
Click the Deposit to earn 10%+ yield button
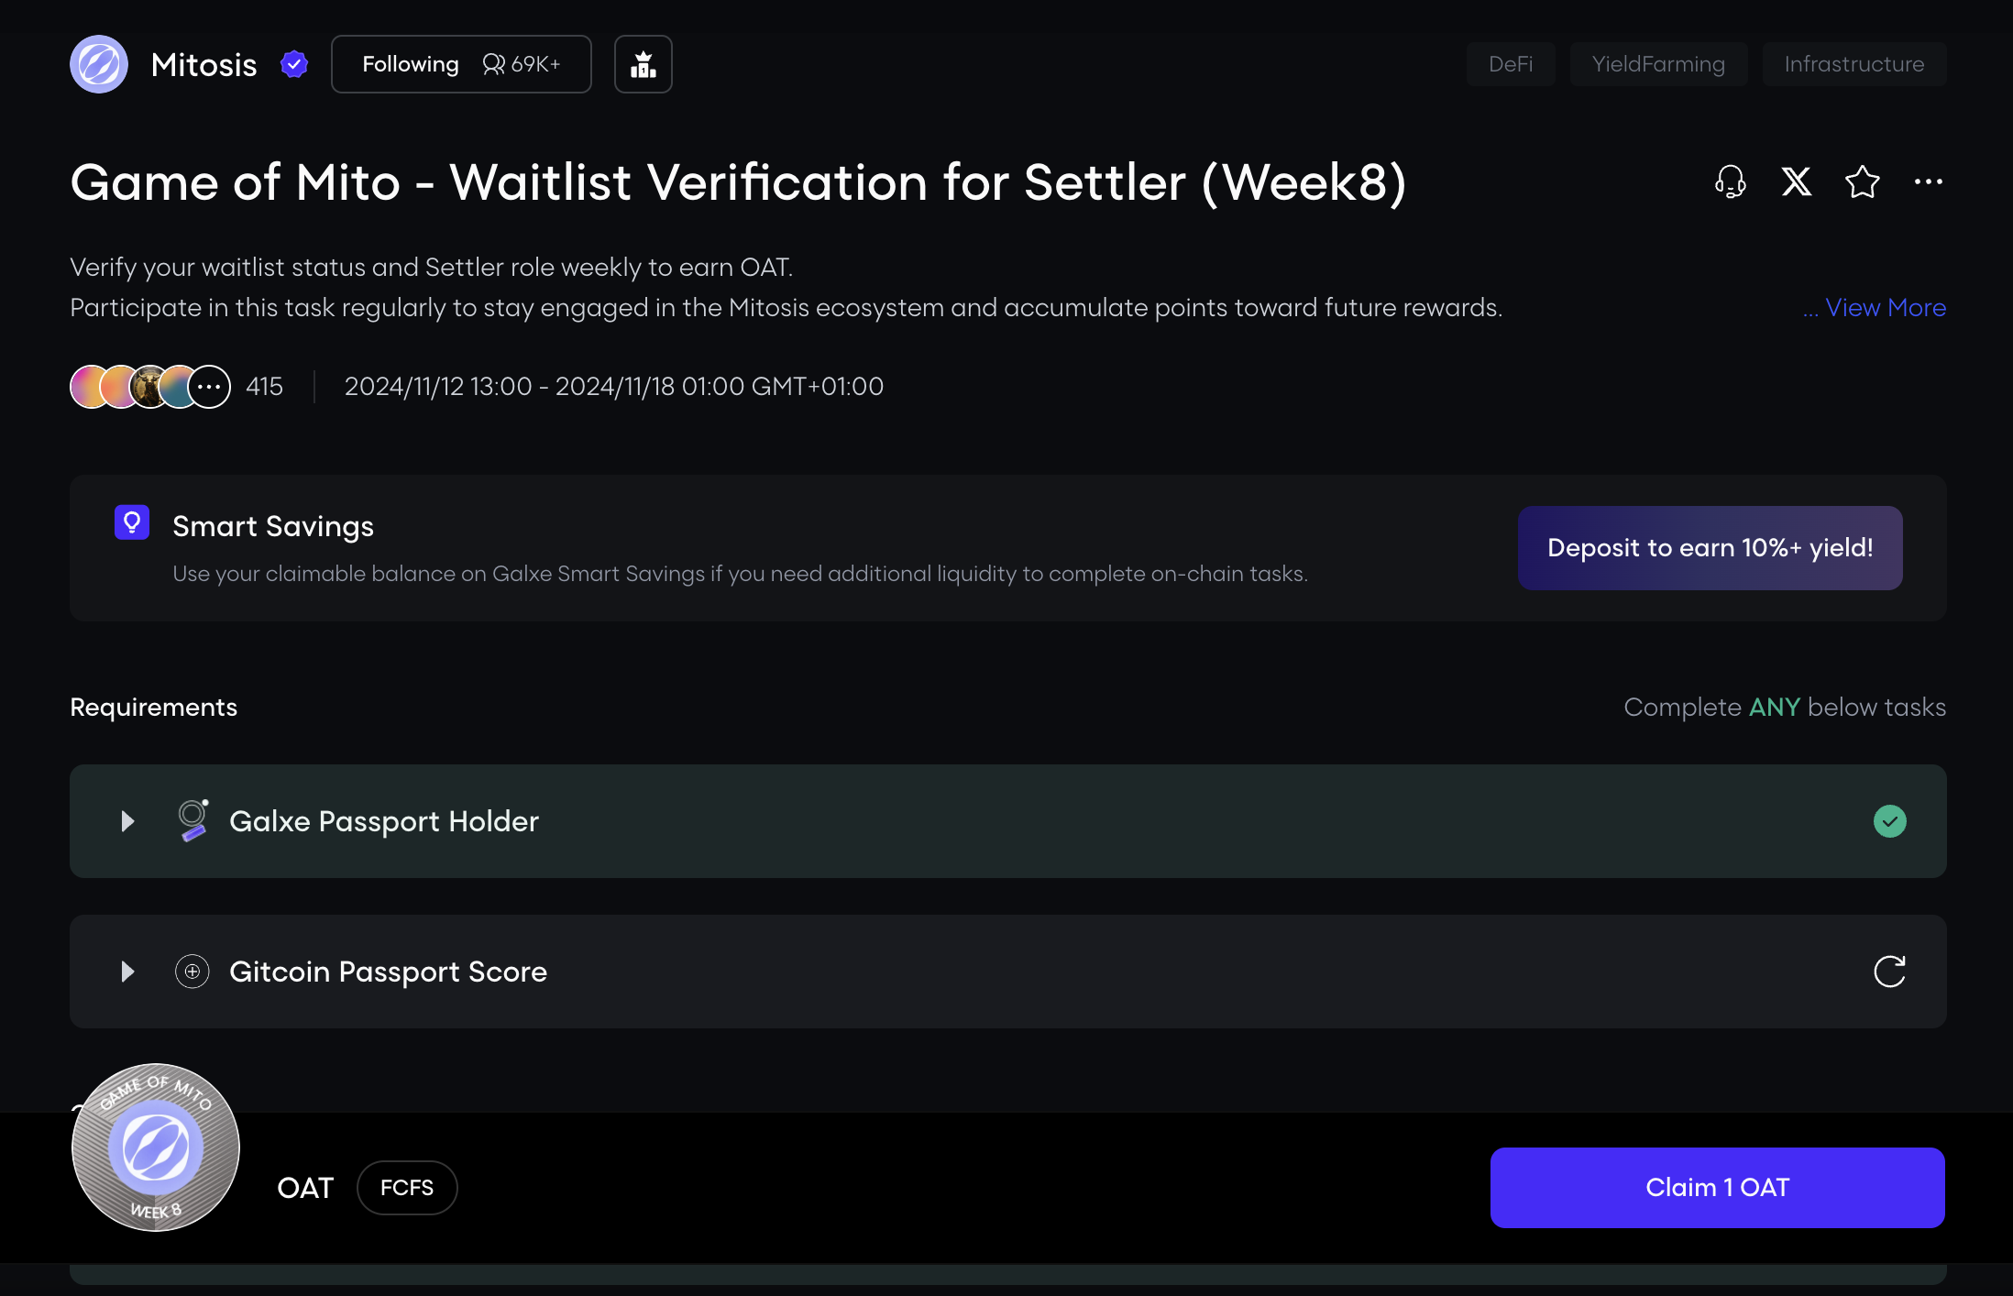(1710, 548)
